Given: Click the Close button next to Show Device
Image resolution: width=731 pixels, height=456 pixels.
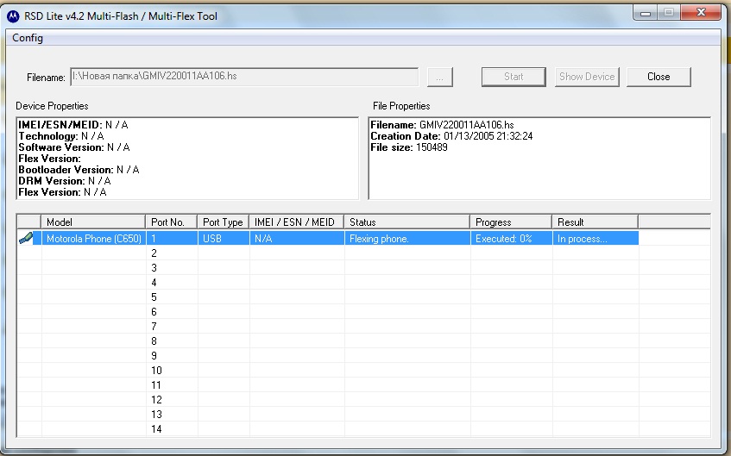Looking at the screenshot, I should pos(659,77).
